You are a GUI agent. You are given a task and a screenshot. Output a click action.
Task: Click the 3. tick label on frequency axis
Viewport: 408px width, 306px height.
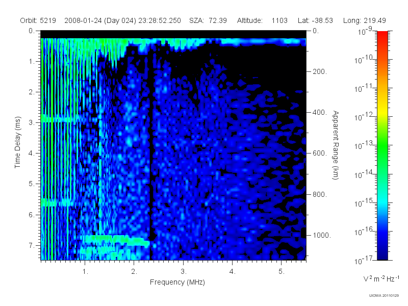(184, 272)
